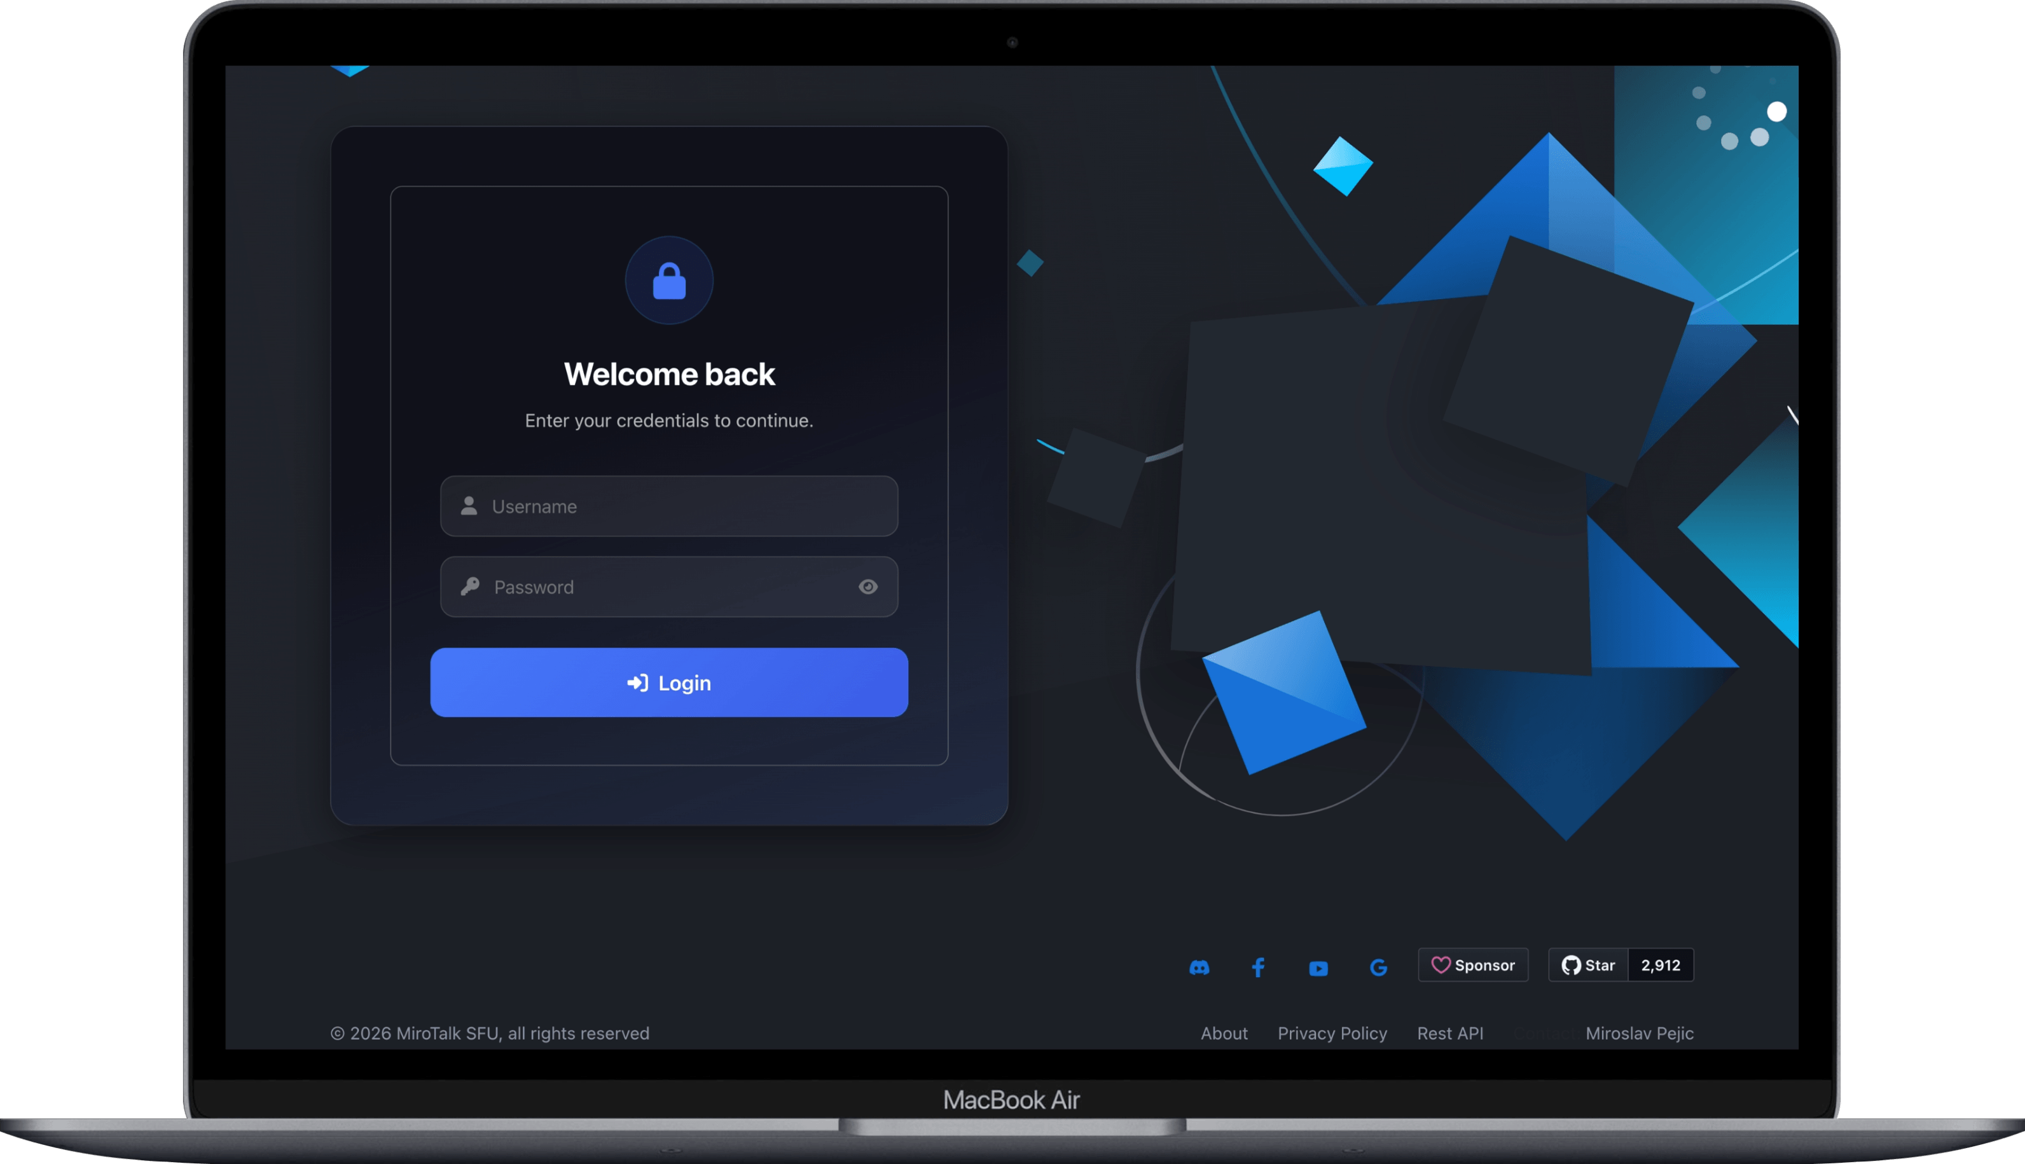Open the Discord community link icon
The image size is (2025, 1164).
[x=1199, y=967]
